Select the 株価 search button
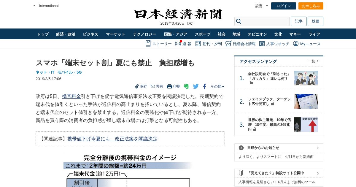The image size is (356, 187). pos(315,21)
